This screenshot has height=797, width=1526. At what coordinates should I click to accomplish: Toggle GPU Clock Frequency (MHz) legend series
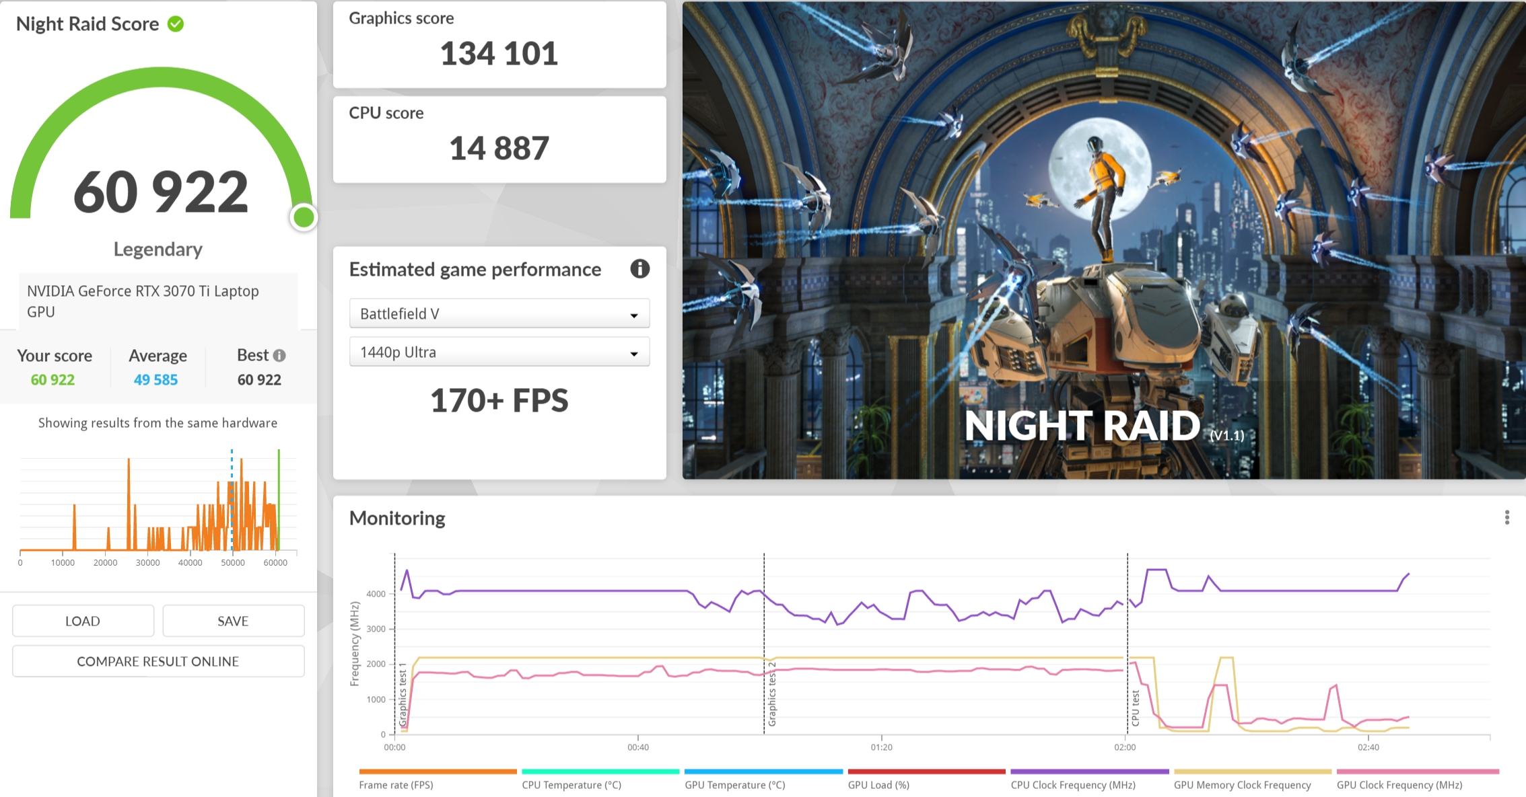click(1418, 780)
